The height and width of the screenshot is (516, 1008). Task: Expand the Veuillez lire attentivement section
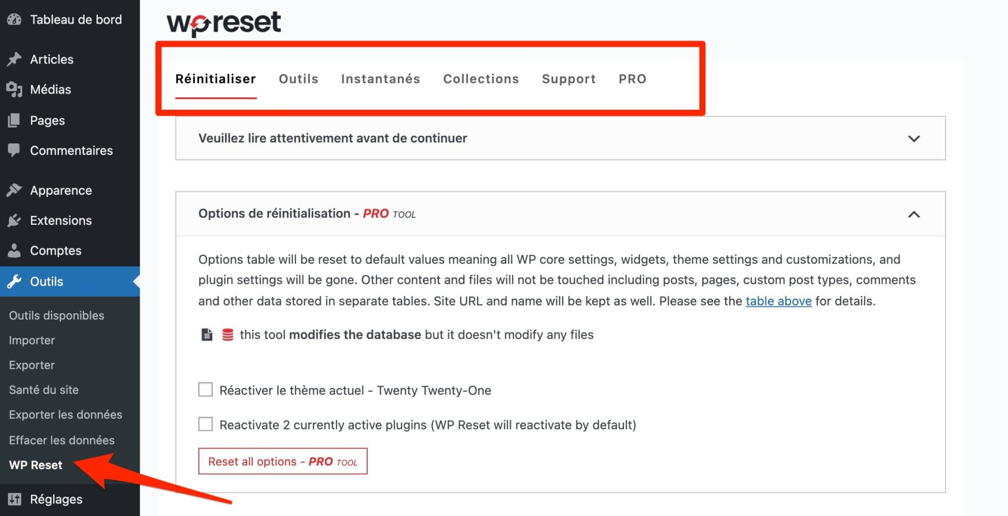pos(913,139)
